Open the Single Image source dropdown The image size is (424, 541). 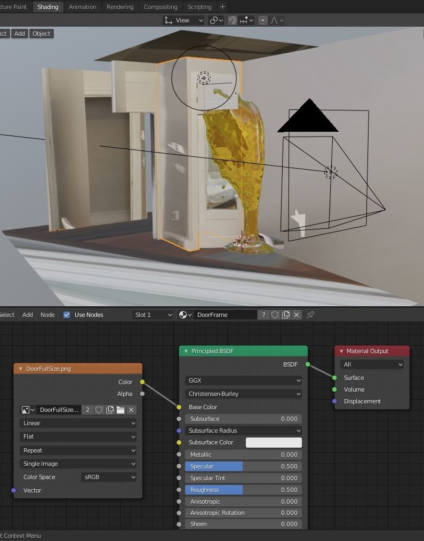click(x=78, y=464)
